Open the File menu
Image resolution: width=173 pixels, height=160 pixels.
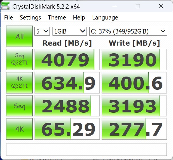tap(9, 17)
